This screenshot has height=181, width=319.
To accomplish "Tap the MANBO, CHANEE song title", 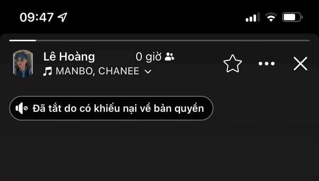I will click(97, 71).
